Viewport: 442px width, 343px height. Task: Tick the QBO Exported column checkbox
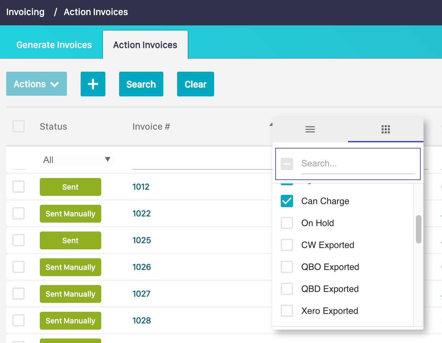pyautogui.click(x=287, y=267)
